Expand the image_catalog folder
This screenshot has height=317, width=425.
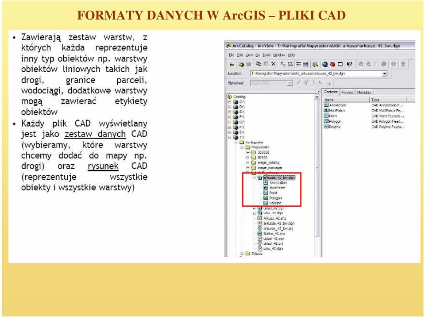(247, 162)
